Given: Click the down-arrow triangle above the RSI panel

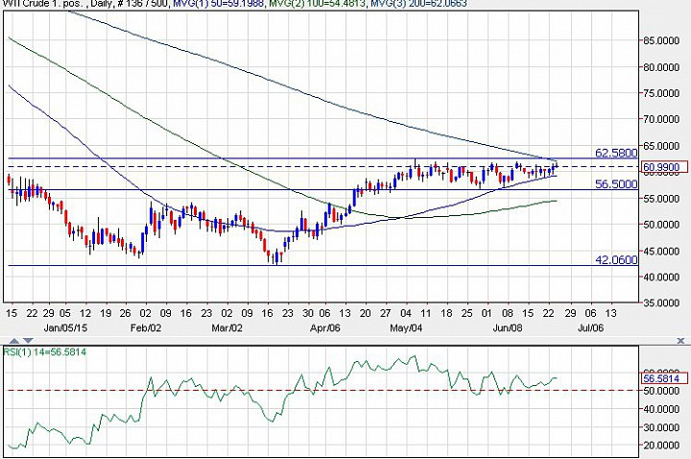Looking at the screenshot, I should tap(28, 340).
